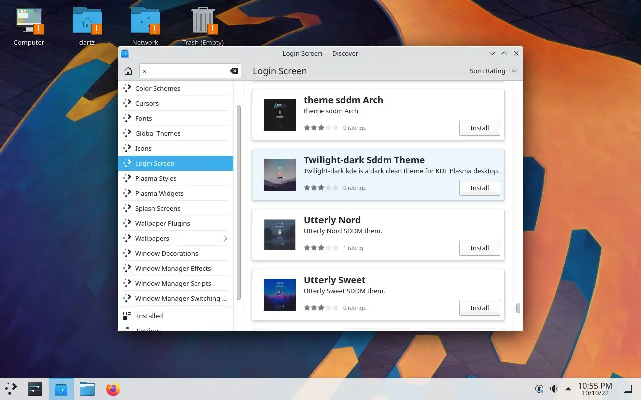
Task: Open the Installed applications page
Action: pyautogui.click(x=175, y=316)
